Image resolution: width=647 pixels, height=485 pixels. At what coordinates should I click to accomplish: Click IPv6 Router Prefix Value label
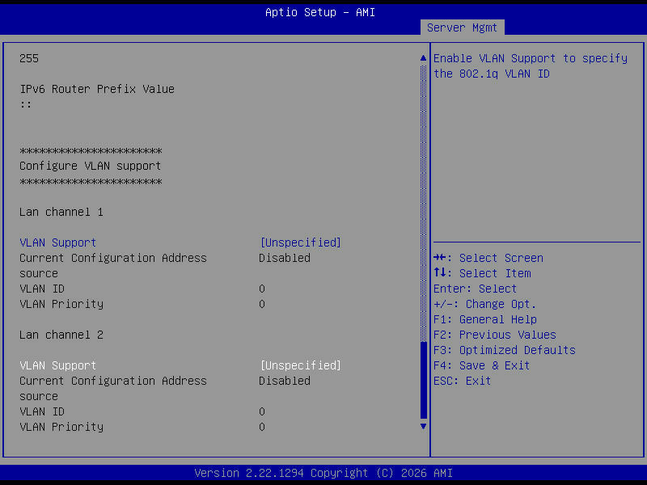[97, 89]
